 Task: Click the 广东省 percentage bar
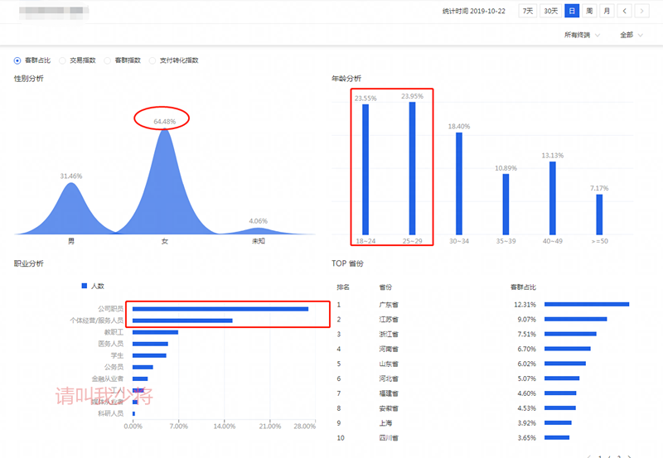tap(587, 305)
